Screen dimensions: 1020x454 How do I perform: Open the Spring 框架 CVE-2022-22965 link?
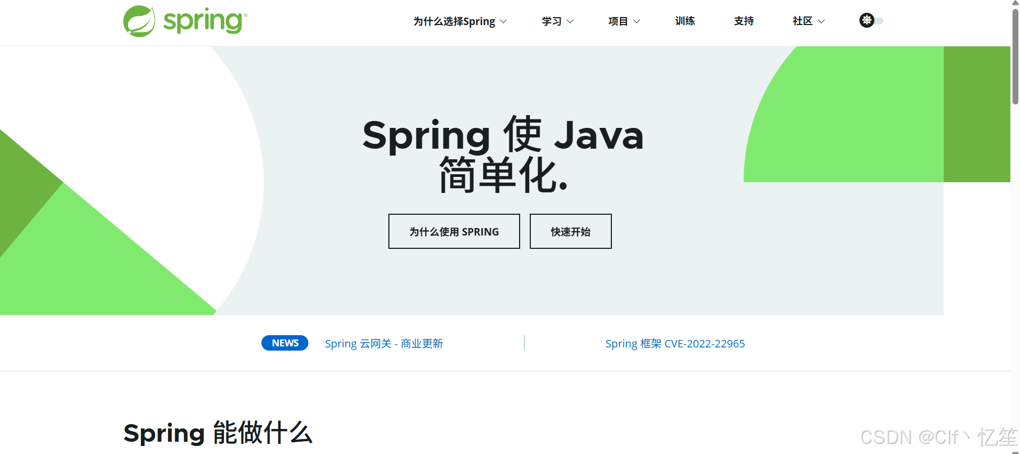[x=675, y=344]
